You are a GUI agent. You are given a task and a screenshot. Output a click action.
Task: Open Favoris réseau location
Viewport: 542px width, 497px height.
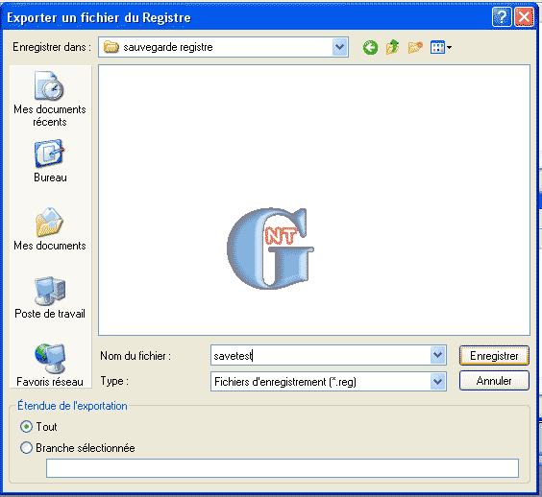click(x=49, y=366)
